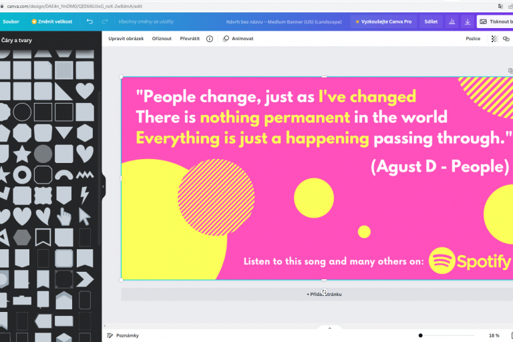Open the image info icon
Viewport: 513px width, 342px height.
tap(210, 39)
